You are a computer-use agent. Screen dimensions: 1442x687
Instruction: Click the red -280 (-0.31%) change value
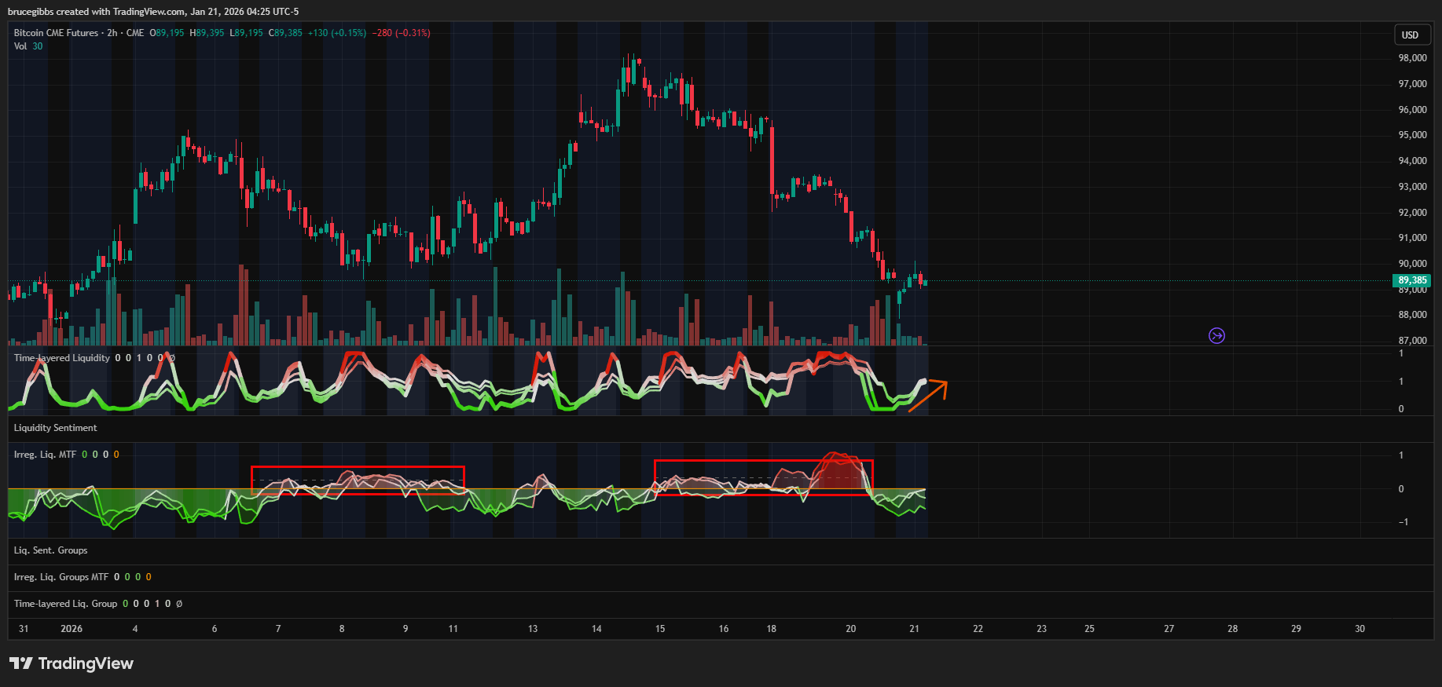tap(401, 33)
